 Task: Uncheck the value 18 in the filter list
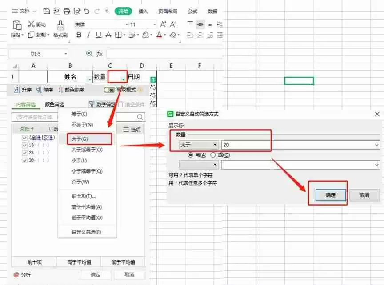click(24, 145)
